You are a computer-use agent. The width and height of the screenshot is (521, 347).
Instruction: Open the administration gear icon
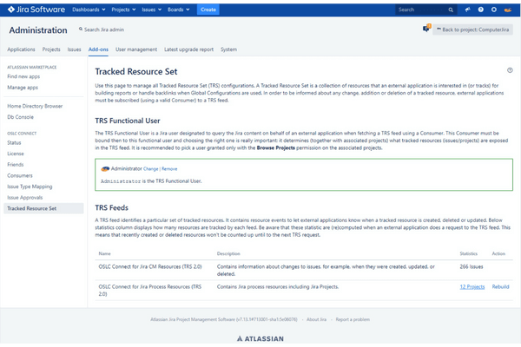pos(494,10)
